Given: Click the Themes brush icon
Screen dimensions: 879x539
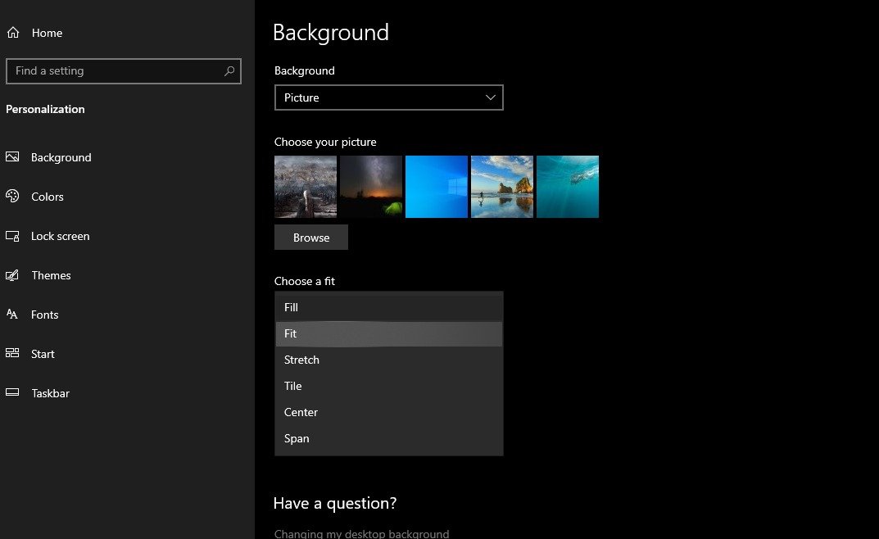Looking at the screenshot, I should click(12, 275).
